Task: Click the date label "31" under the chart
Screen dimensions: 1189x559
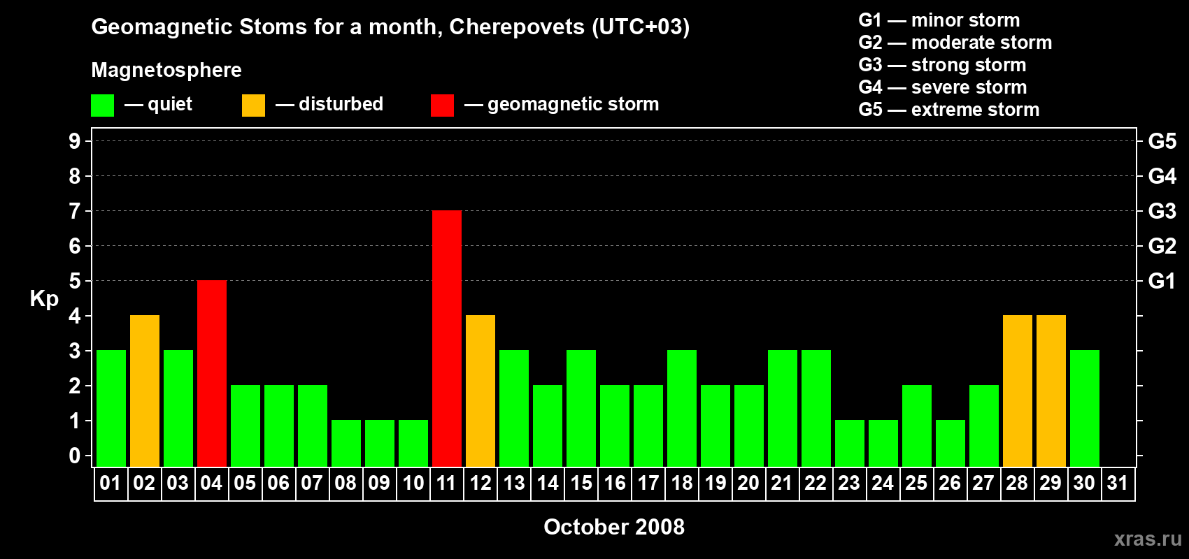Action: 1118,483
